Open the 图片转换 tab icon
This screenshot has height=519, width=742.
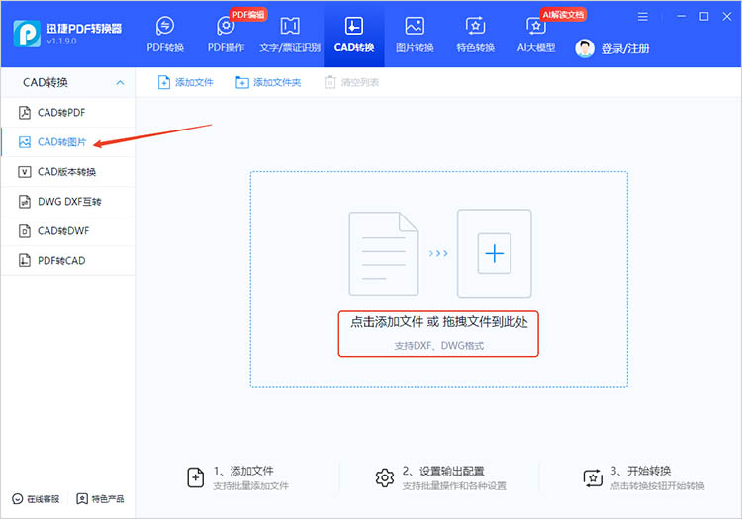pos(415,26)
